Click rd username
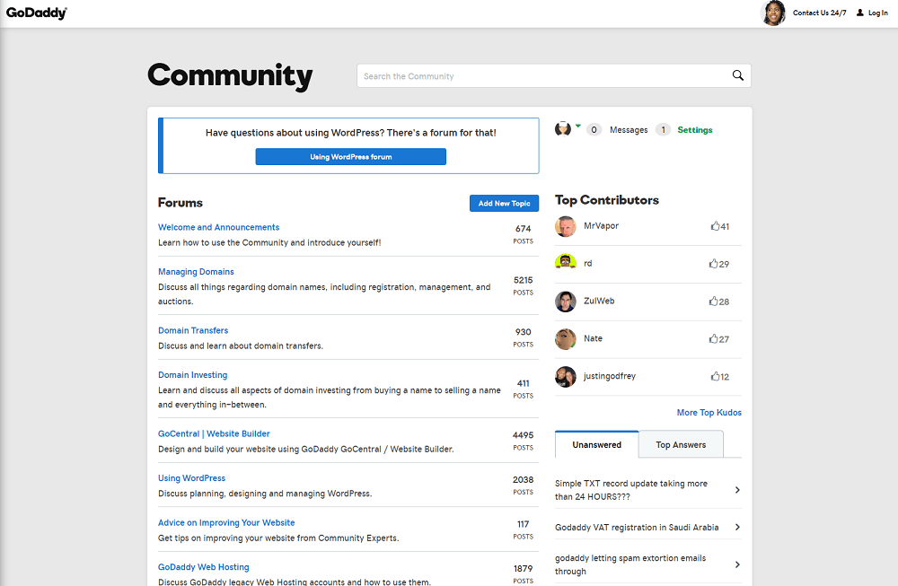The height and width of the screenshot is (586, 898). [x=587, y=263]
